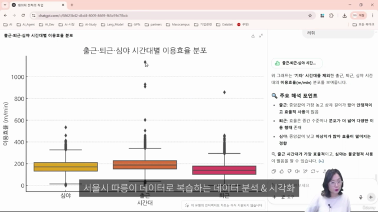Image resolution: width=378 pixels, height=212 pixels.
Task: Give the response a thumbs down
Action: coord(289,171)
